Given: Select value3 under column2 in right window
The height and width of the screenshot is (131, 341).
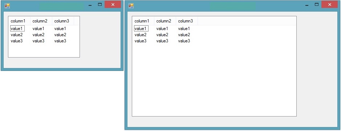Looking at the screenshot, I should pos(162,41).
